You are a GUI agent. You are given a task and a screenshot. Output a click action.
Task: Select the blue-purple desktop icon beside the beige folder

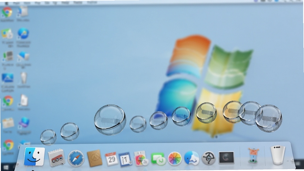(24, 123)
